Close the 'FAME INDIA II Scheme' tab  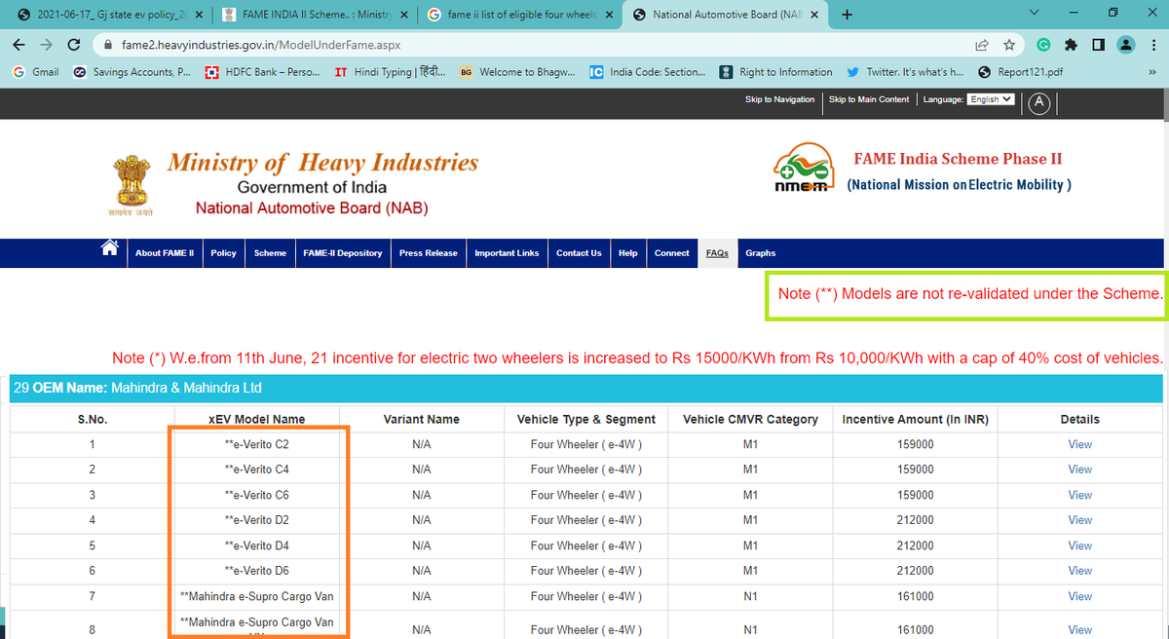[404, 15]
